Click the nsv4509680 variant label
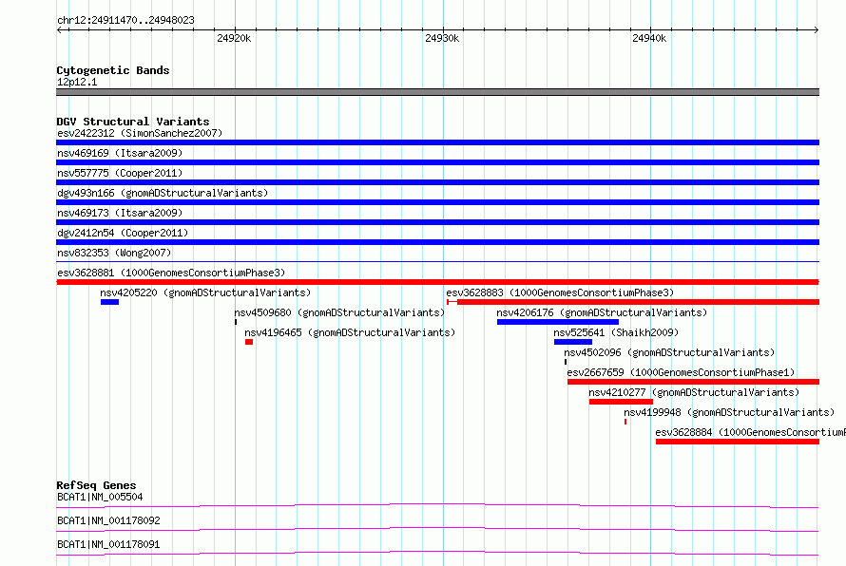846x566 pixels. [339, 312]
